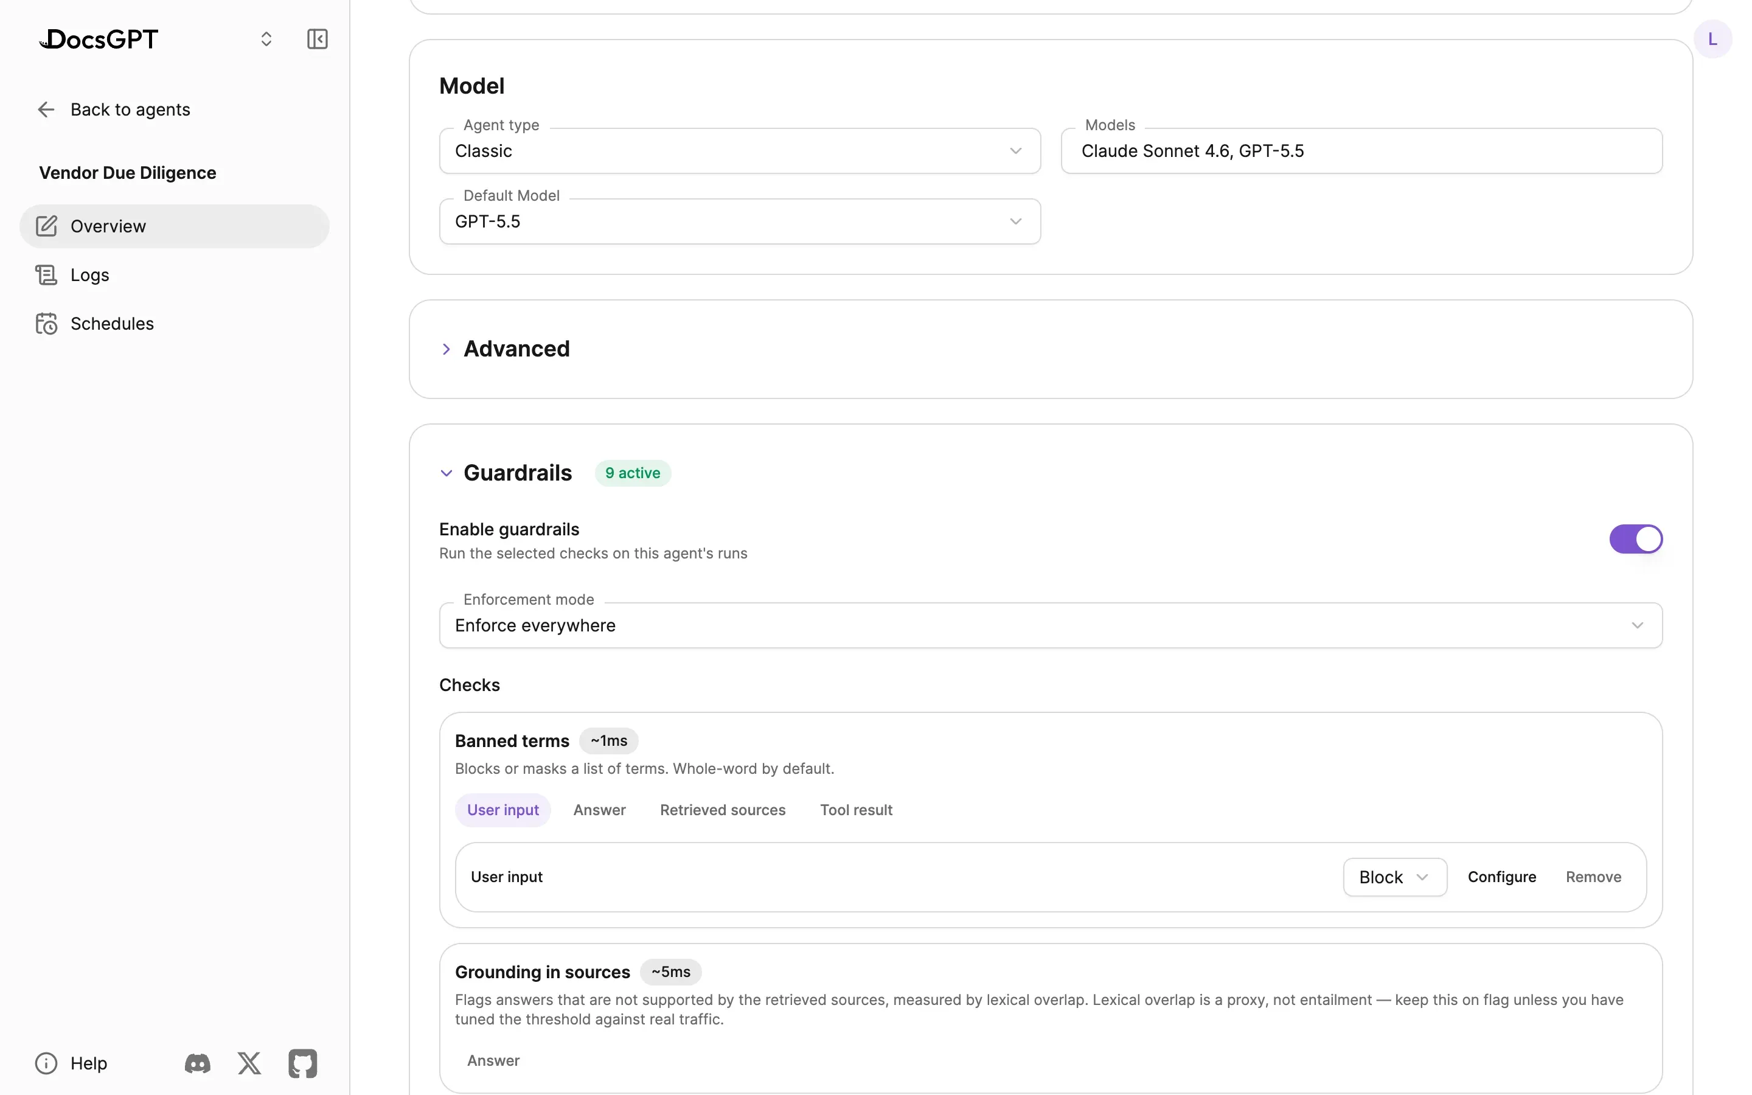Click the DocsGPT logo
The width and height of the screenshot is (1752, 1095).
coord(99,39)
